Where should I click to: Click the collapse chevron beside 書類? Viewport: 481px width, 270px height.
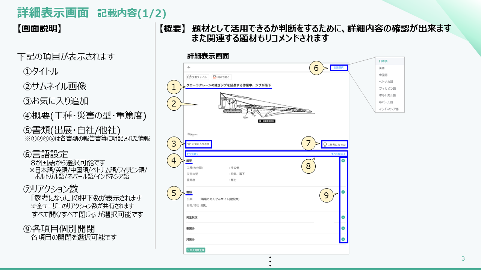[x=343, y=192]
